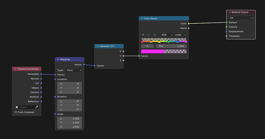Viewport: 265px width, 139px height.
Task: Click the Mapping Location input socket
Action: pos(55,79)
